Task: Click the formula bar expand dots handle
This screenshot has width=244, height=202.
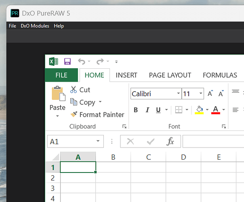Action: pyautogui.click(x=112, y=141)
